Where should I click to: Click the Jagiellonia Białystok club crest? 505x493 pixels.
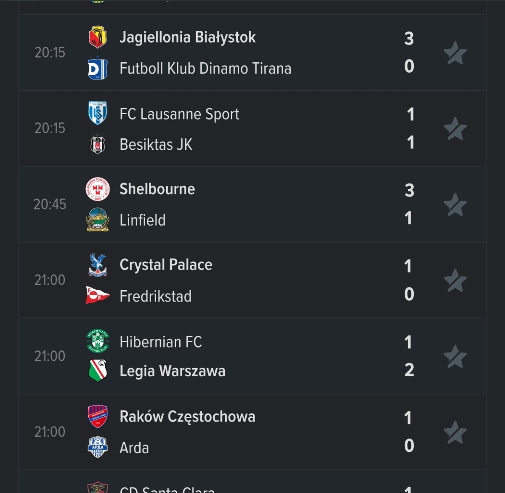(x=98, y=37)
